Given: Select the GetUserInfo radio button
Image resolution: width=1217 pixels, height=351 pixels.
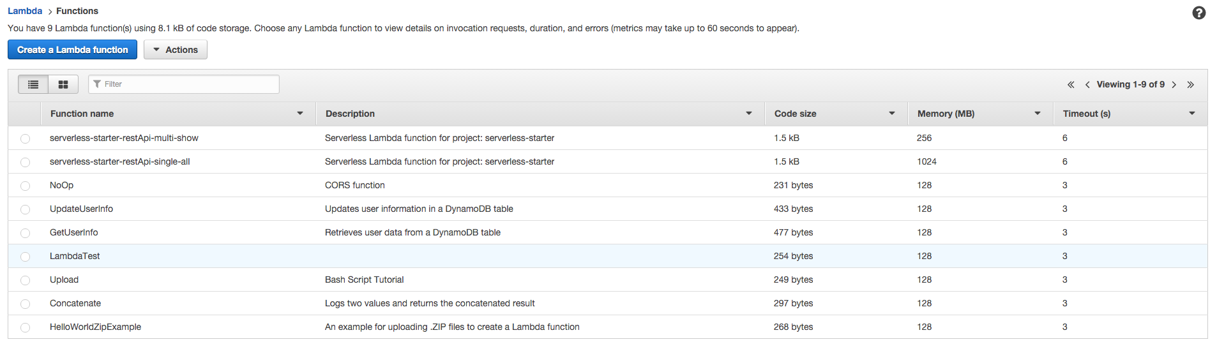Looking at the screenshot, I should pos(25,233).
